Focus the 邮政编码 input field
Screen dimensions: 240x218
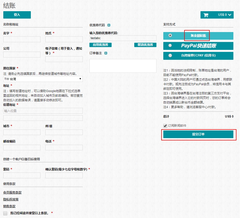click(x=22, y=148)
